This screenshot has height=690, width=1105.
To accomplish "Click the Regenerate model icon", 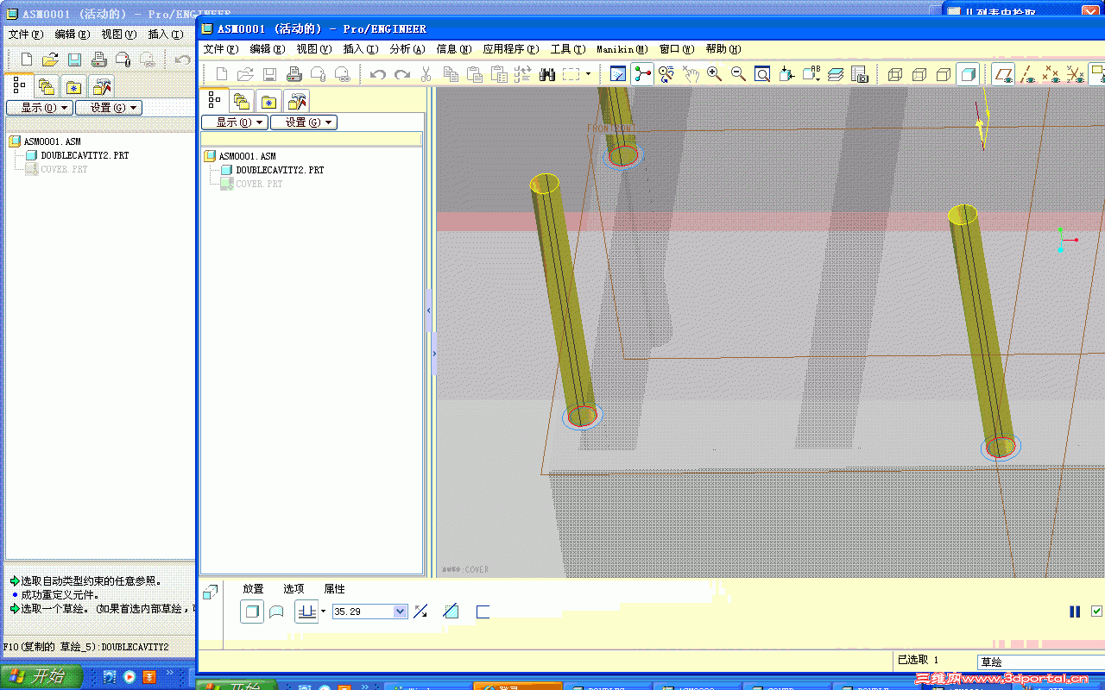I will click(522, 74).
